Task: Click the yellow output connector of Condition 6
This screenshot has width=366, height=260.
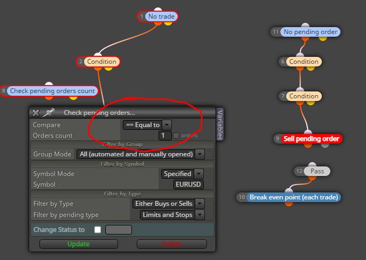Action: coord(310,69)
